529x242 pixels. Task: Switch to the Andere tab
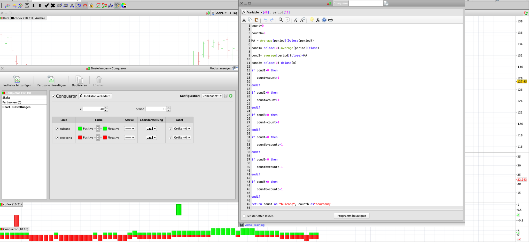point(40,18)
